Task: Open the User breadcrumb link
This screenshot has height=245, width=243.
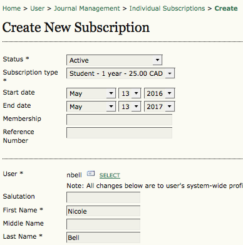Action: click(x=38, y=8)
